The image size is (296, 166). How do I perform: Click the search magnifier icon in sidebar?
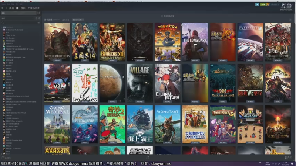tap(3, 23)
